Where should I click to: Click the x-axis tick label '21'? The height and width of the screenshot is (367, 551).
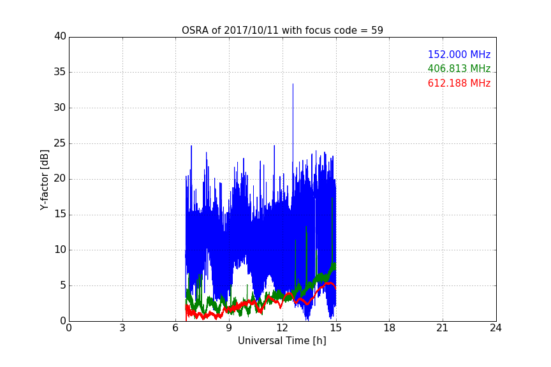443,328
